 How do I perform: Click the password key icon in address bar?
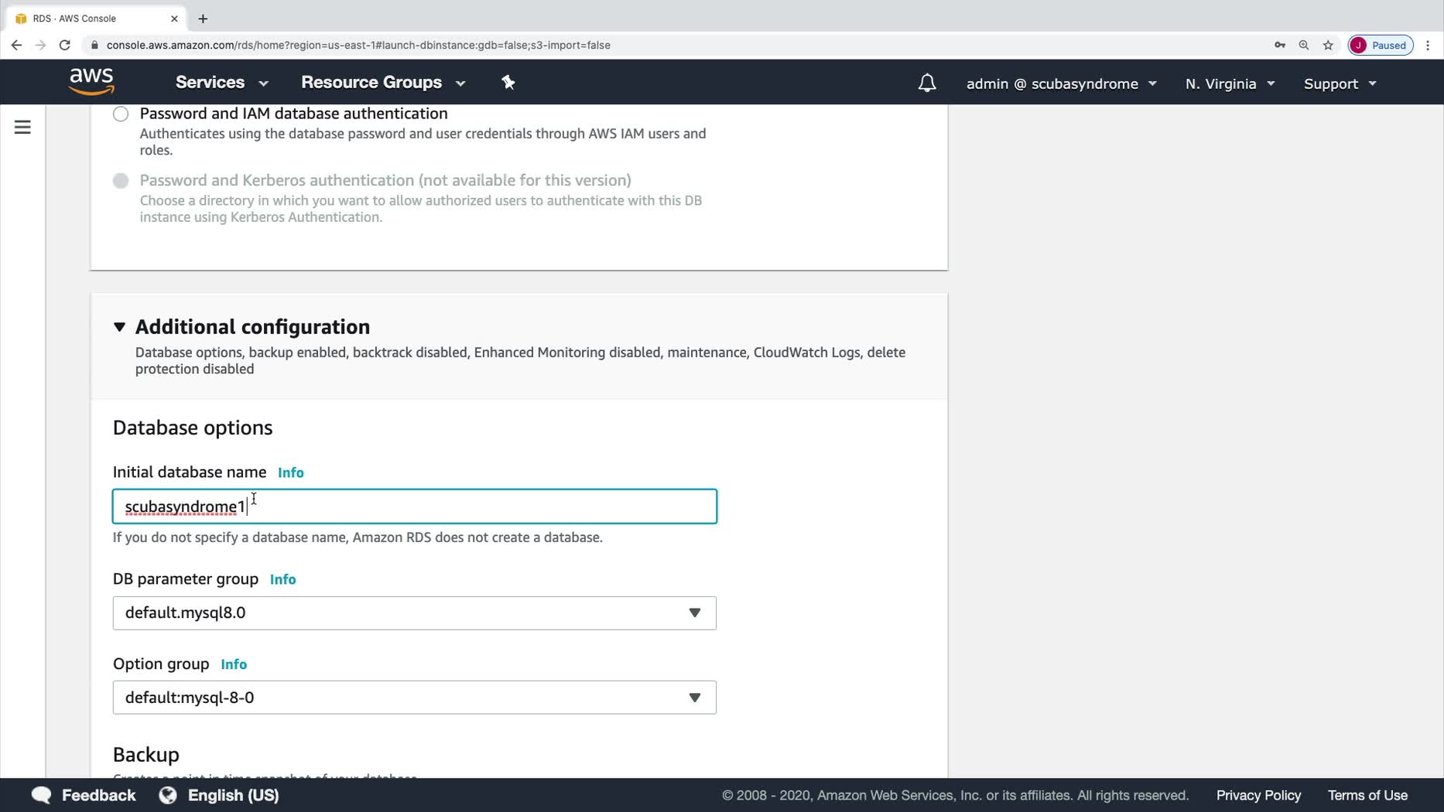pos(1279,45)
